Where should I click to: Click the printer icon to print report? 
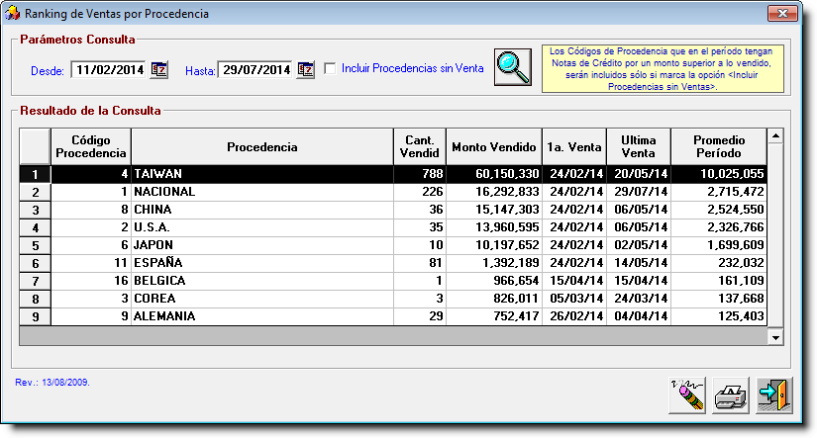coord(731,395)
